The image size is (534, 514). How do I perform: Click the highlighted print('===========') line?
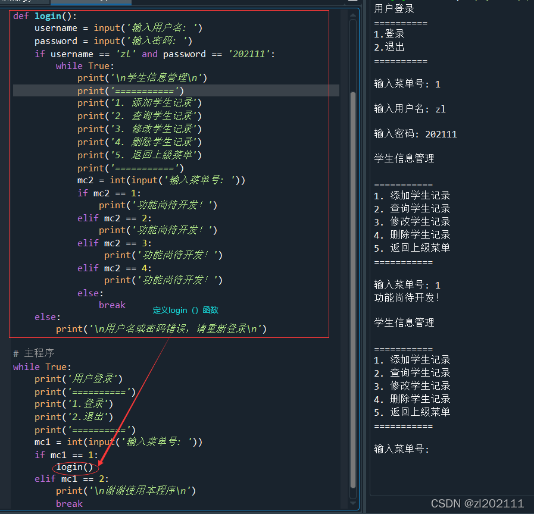(130, 91)
